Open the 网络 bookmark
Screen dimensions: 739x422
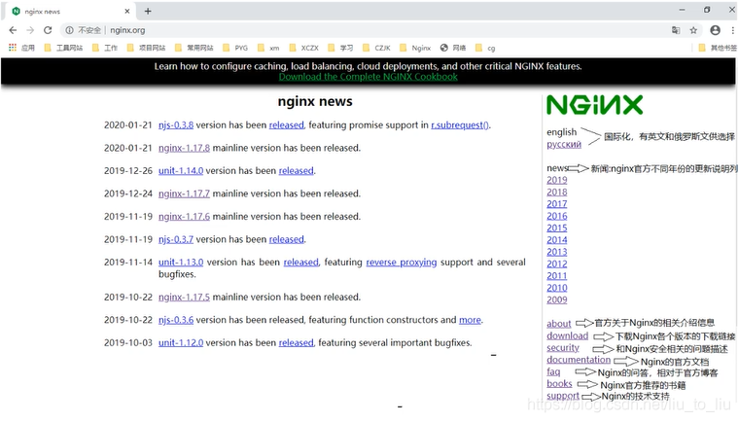[453, 48]
